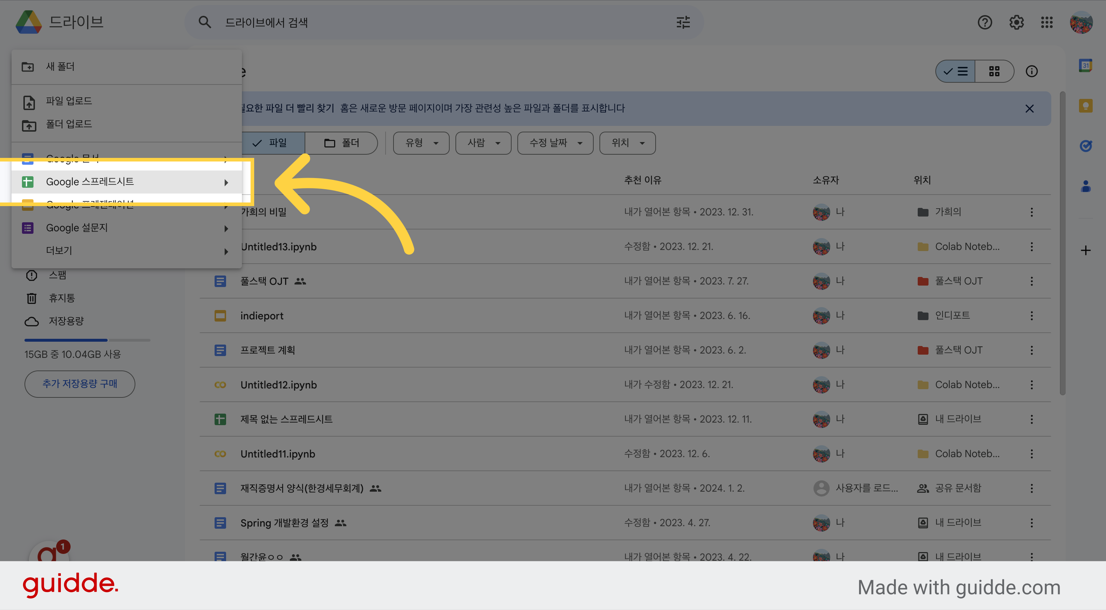1106x610 pixels.
Task: Open more actions for Untitled11.ipynb row
Action: (1031, 454)
